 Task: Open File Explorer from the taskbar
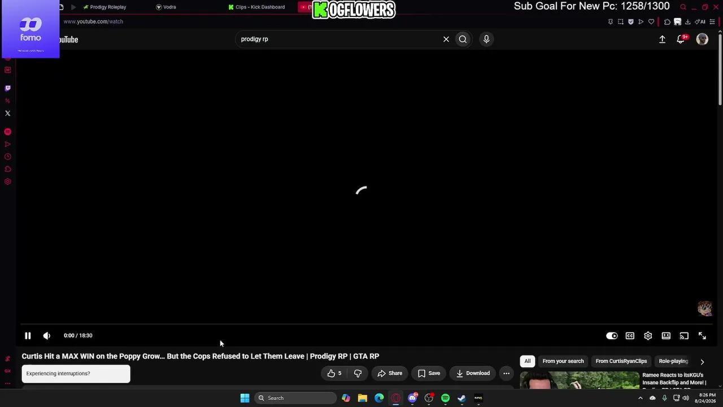(363, 398)
